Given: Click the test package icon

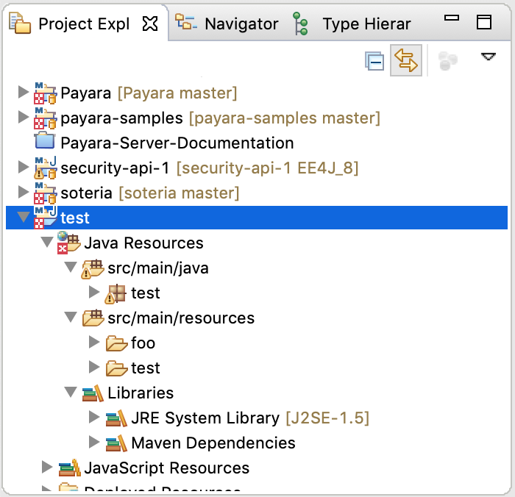Looking at the screenshot, I should [x=116, y=293].
